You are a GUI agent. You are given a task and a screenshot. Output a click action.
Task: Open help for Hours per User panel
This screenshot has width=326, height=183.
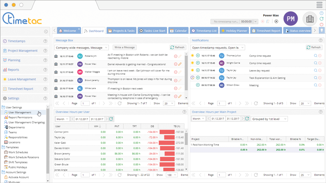point(184,112)
